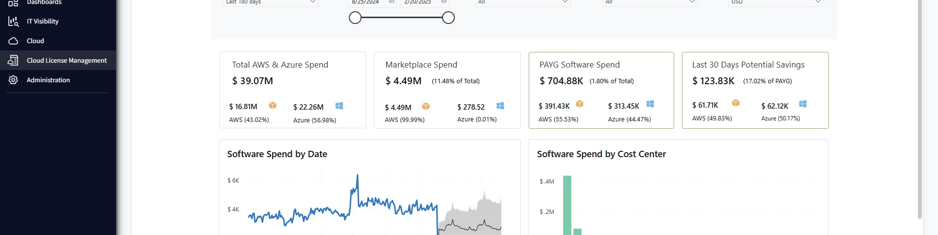Click the $ 16.81M AWS spend amount
The image size is (938, 235).
(243, 107)
